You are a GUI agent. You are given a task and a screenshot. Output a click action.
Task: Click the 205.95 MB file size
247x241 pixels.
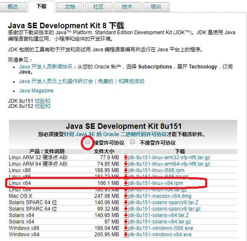[x=107, y=235]
